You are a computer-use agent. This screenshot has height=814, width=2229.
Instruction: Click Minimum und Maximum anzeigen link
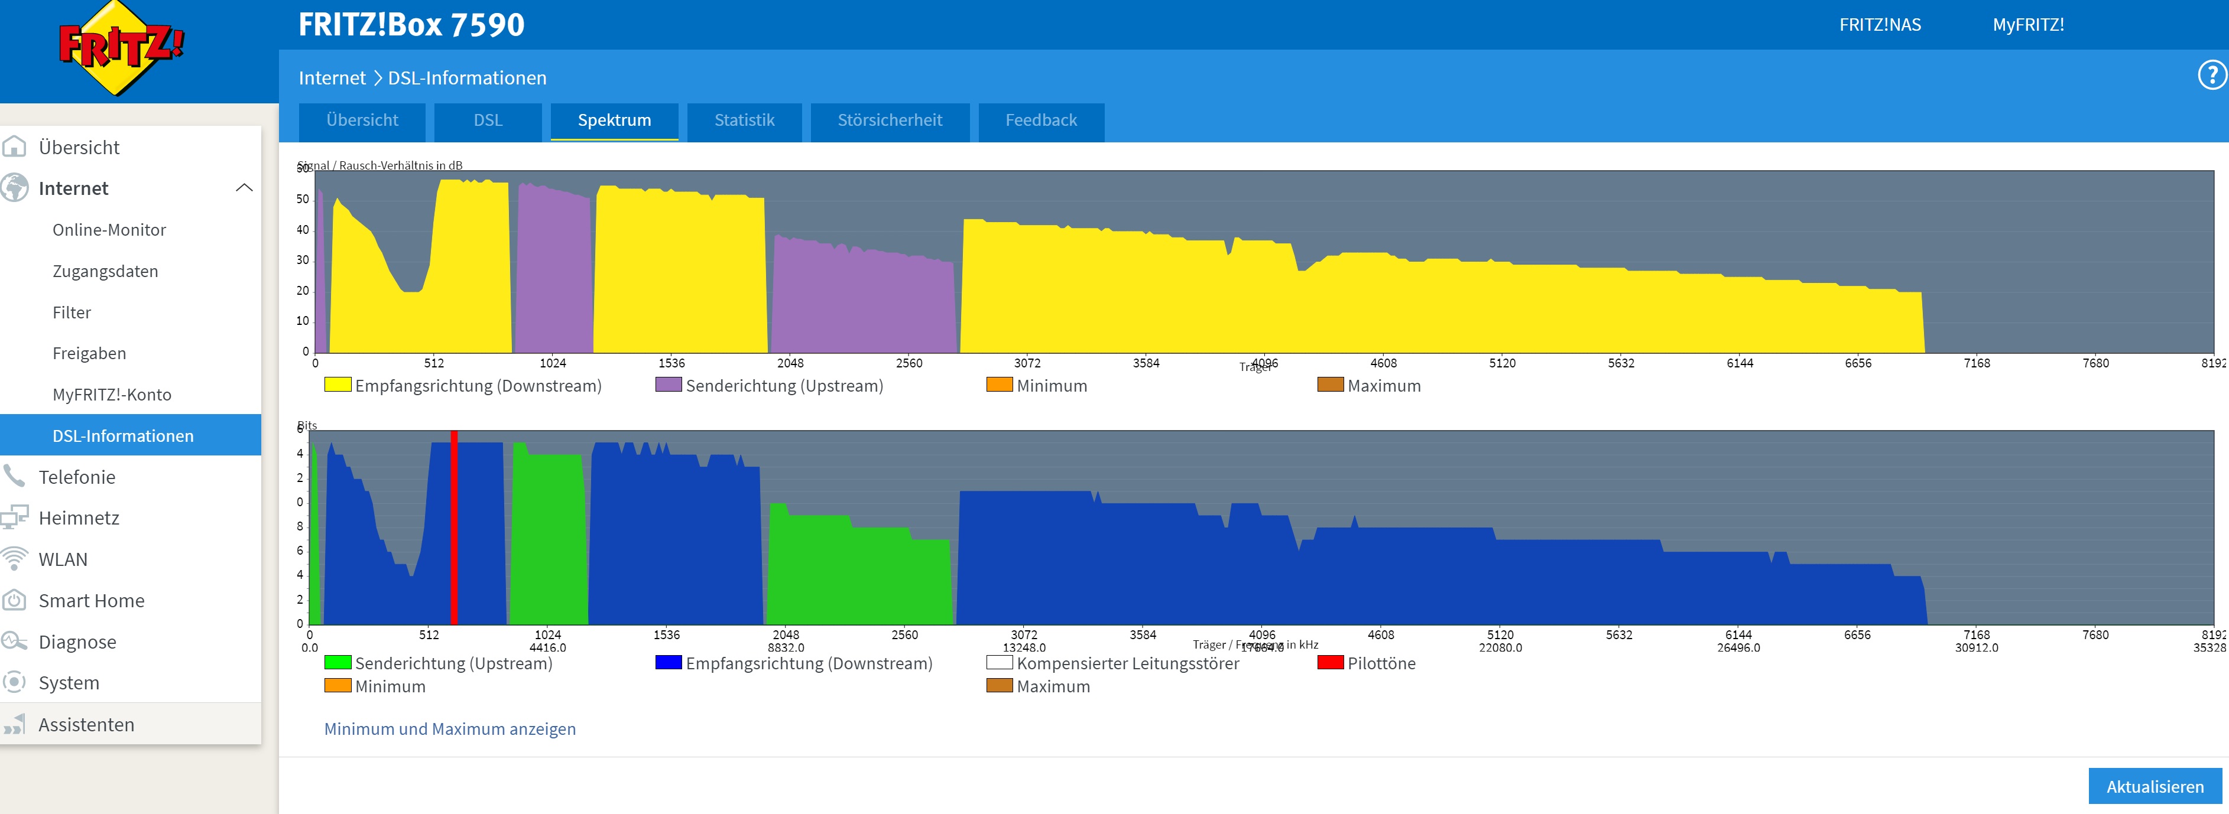coord(449,728)
